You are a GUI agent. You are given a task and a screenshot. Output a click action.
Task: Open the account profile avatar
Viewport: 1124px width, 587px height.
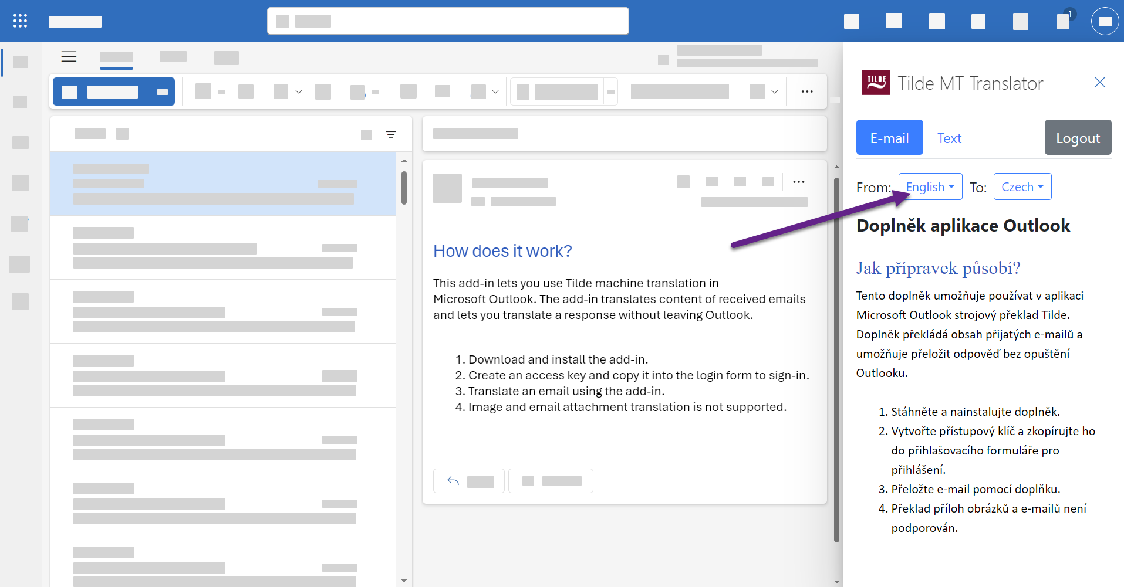pos(1105,21)
